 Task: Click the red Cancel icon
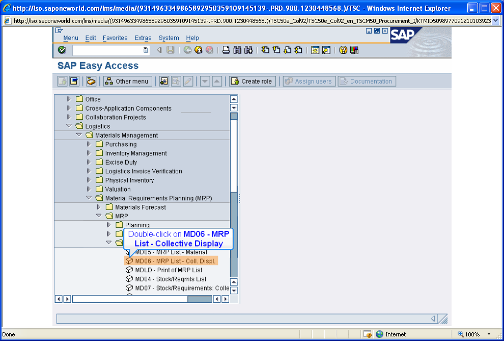[210, 50]
